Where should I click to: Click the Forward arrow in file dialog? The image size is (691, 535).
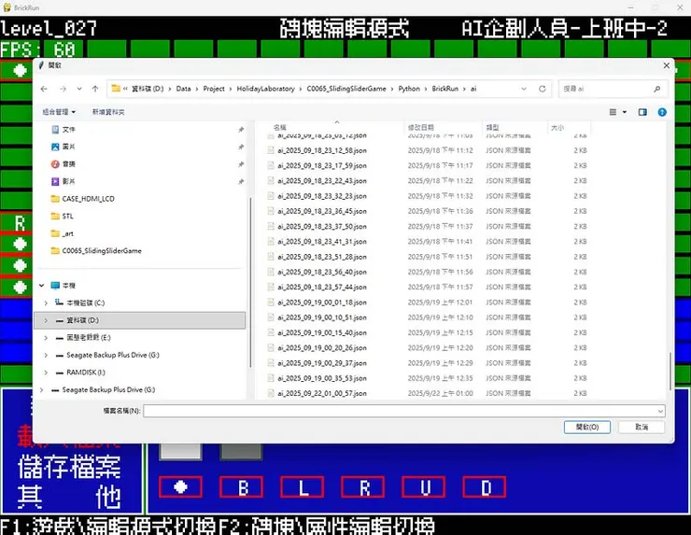(63, 89)
